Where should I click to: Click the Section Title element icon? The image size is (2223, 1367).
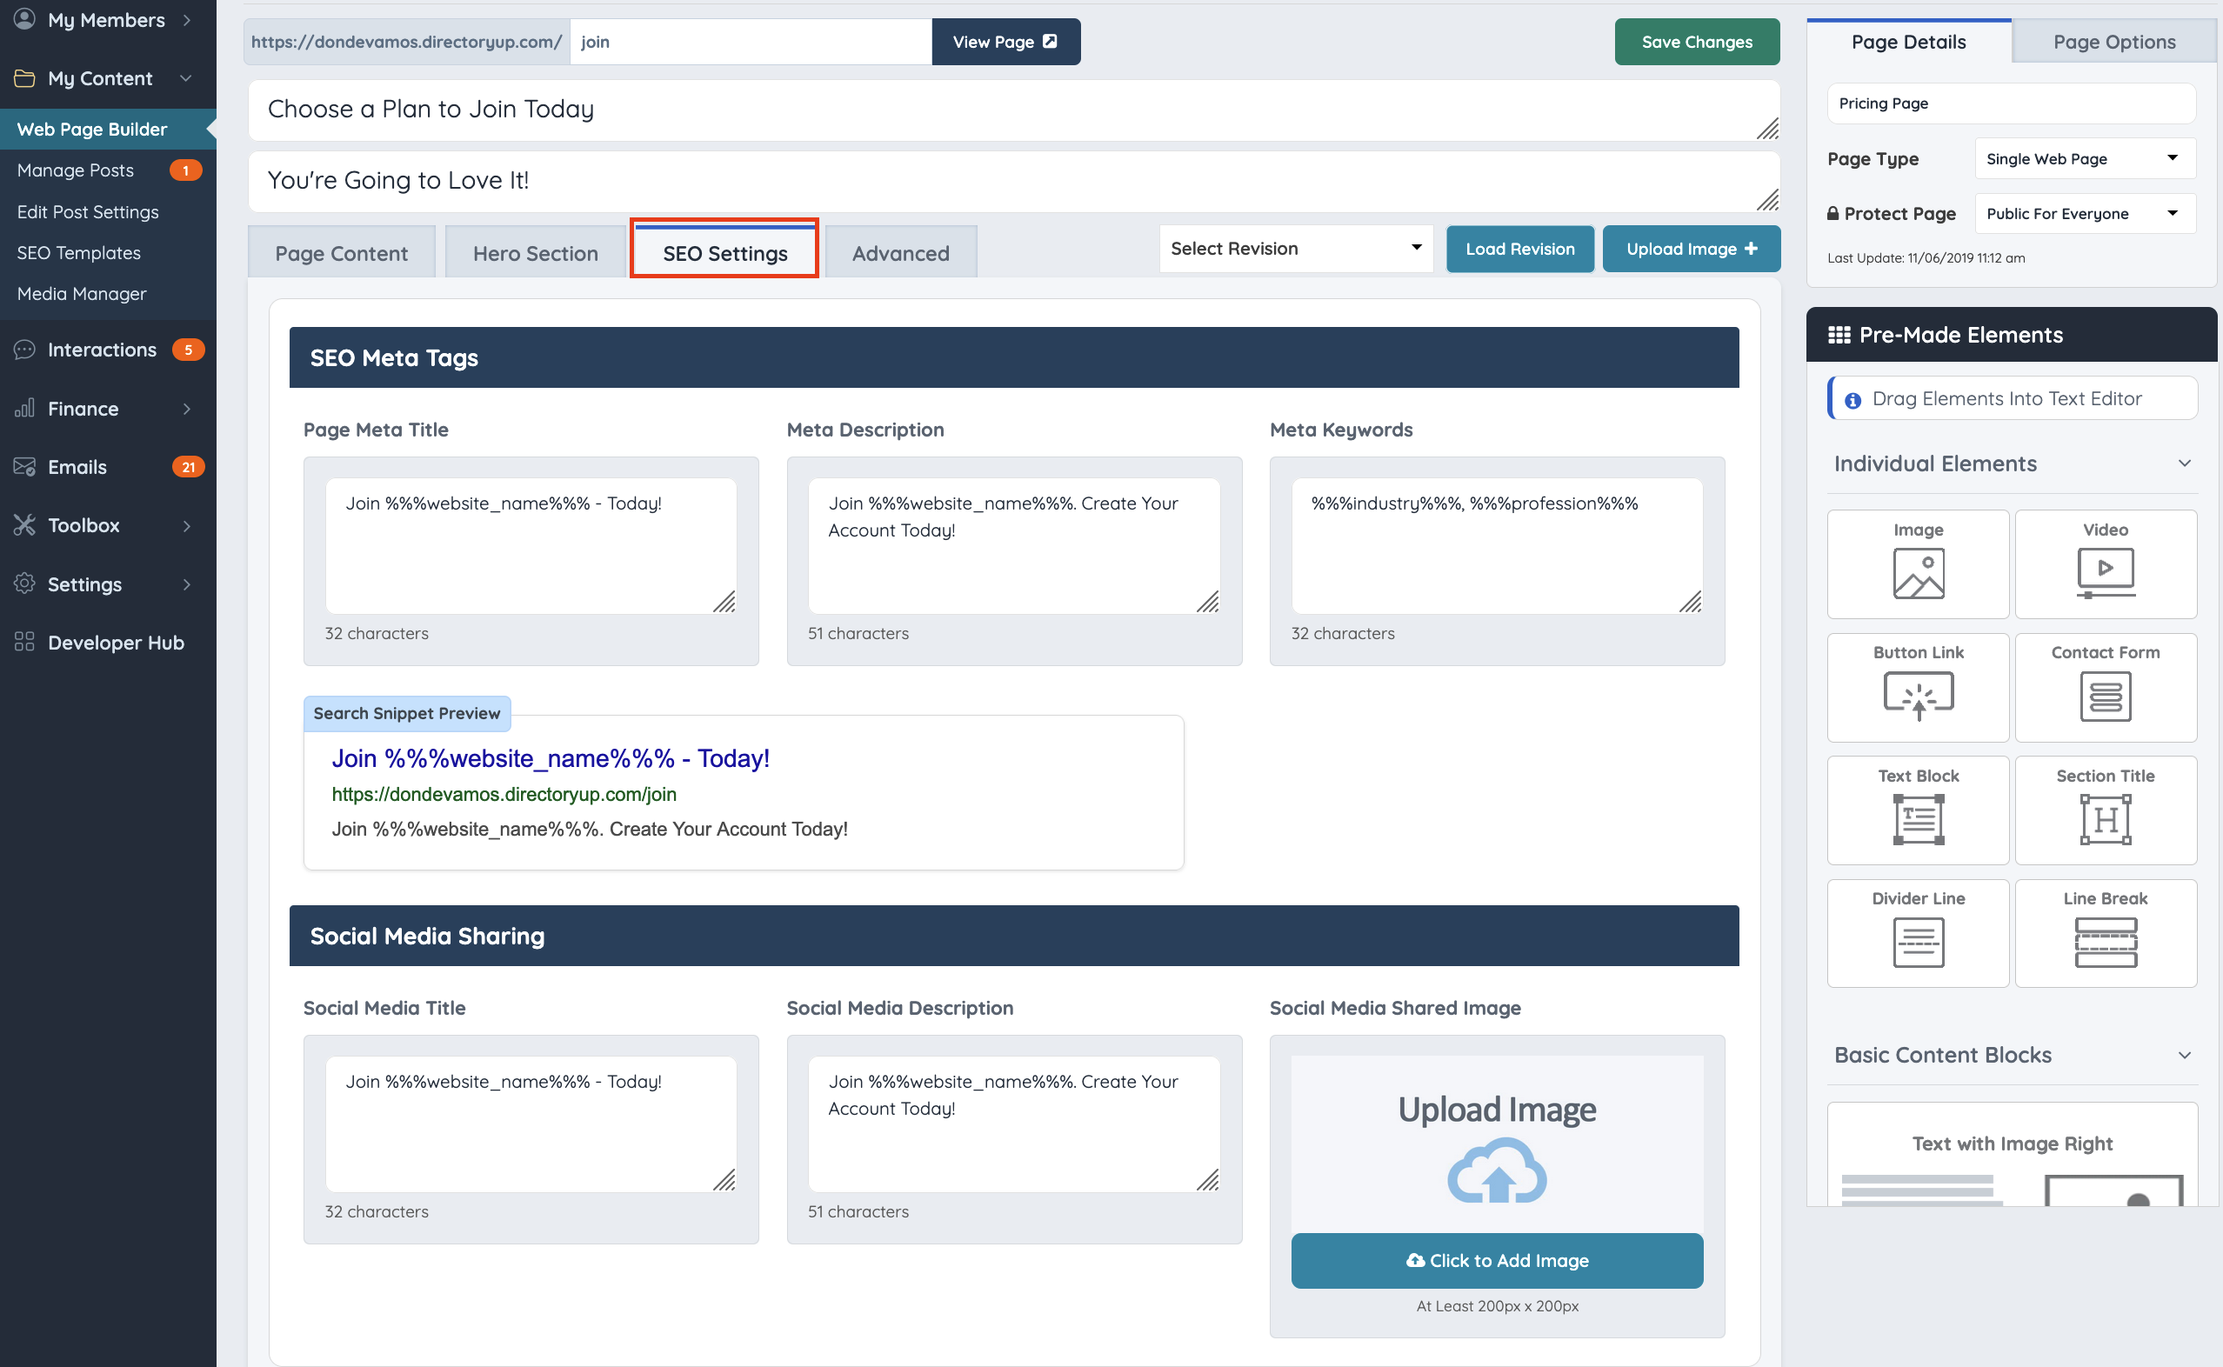coord(2105,819)
